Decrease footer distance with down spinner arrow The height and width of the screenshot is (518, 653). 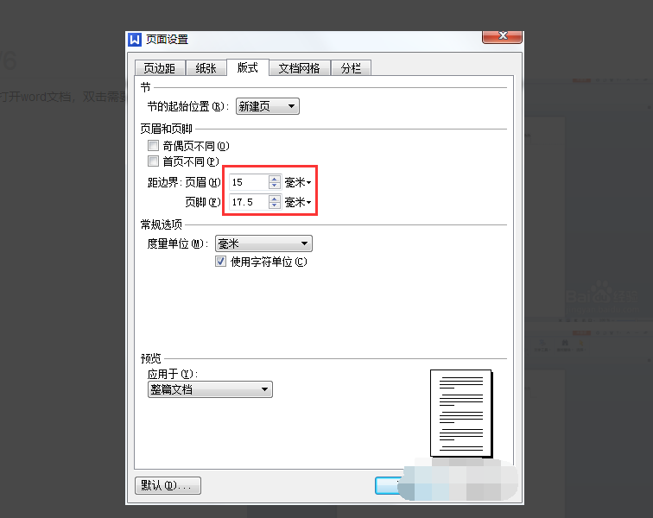click(x=274, y=205)
